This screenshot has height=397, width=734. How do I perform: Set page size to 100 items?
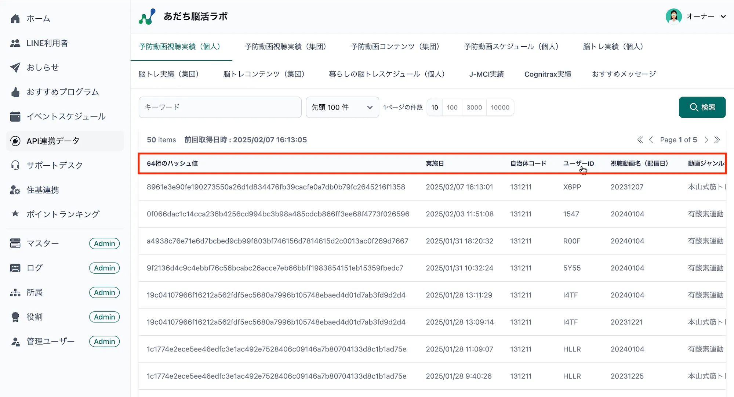(452, 107)
